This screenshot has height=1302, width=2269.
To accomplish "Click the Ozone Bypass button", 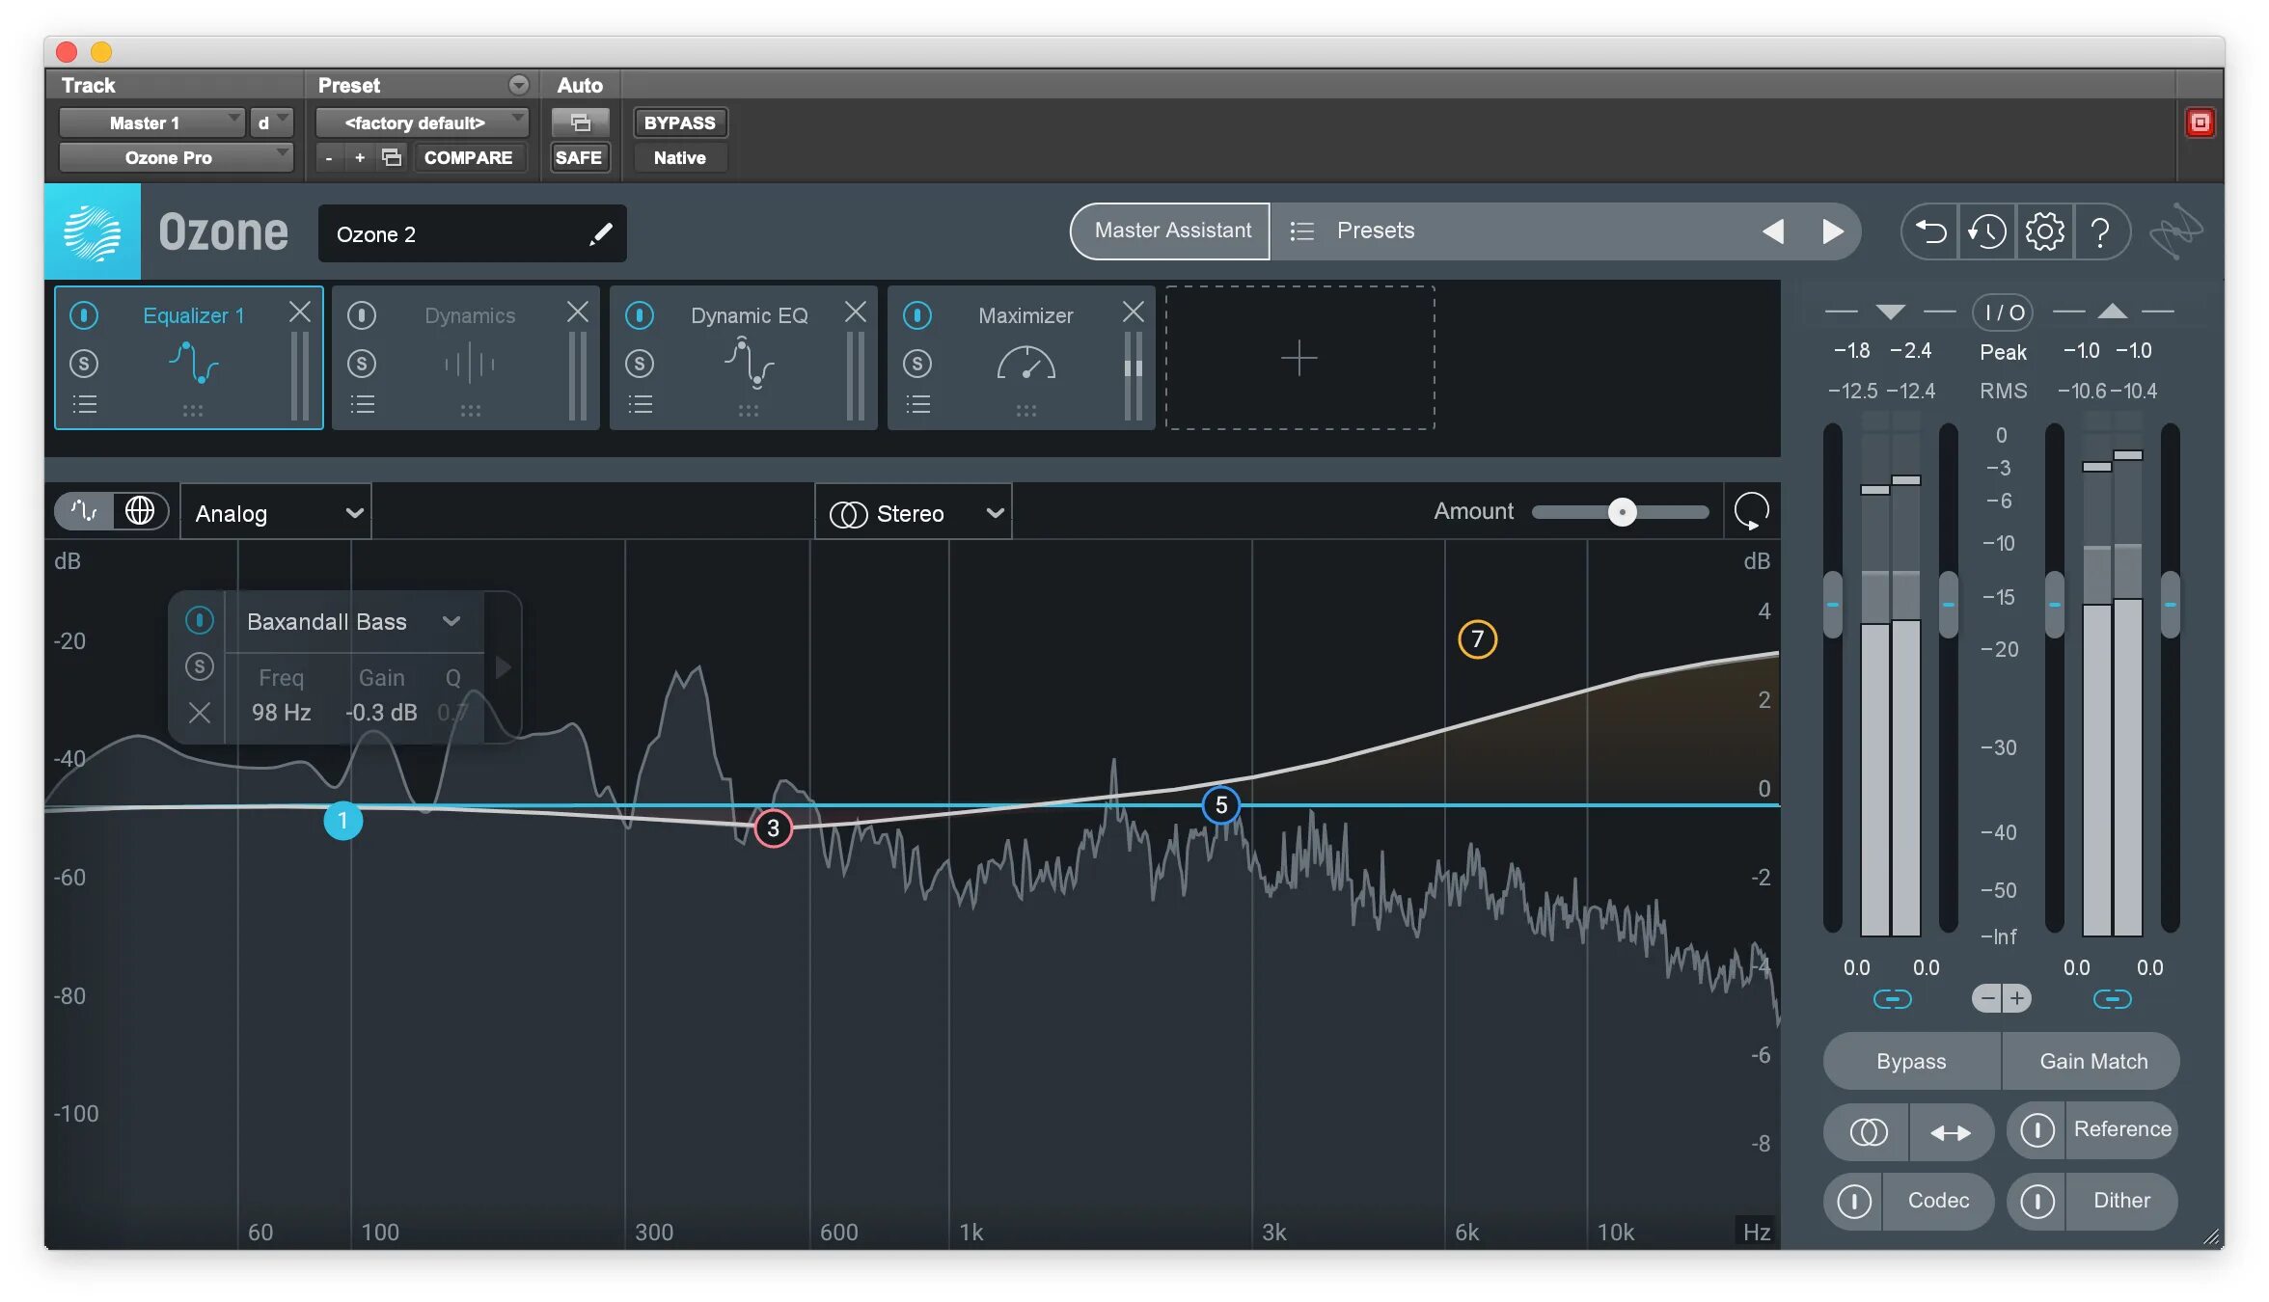I will pyautogui.click(x=1911, y=1061).
